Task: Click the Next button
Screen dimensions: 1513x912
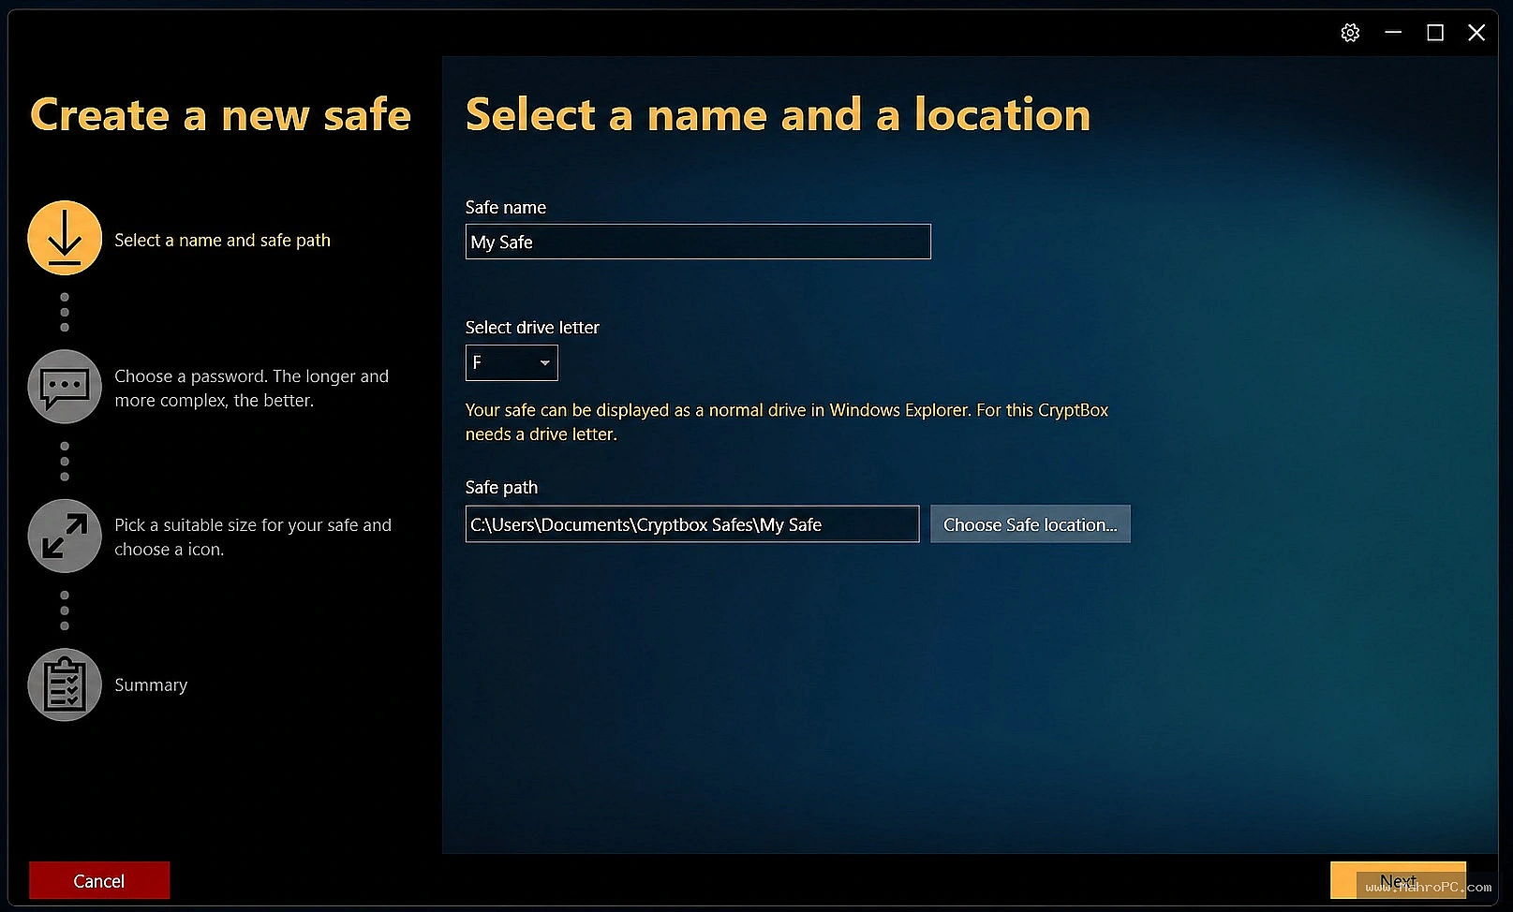Action: click(1398, 880)
